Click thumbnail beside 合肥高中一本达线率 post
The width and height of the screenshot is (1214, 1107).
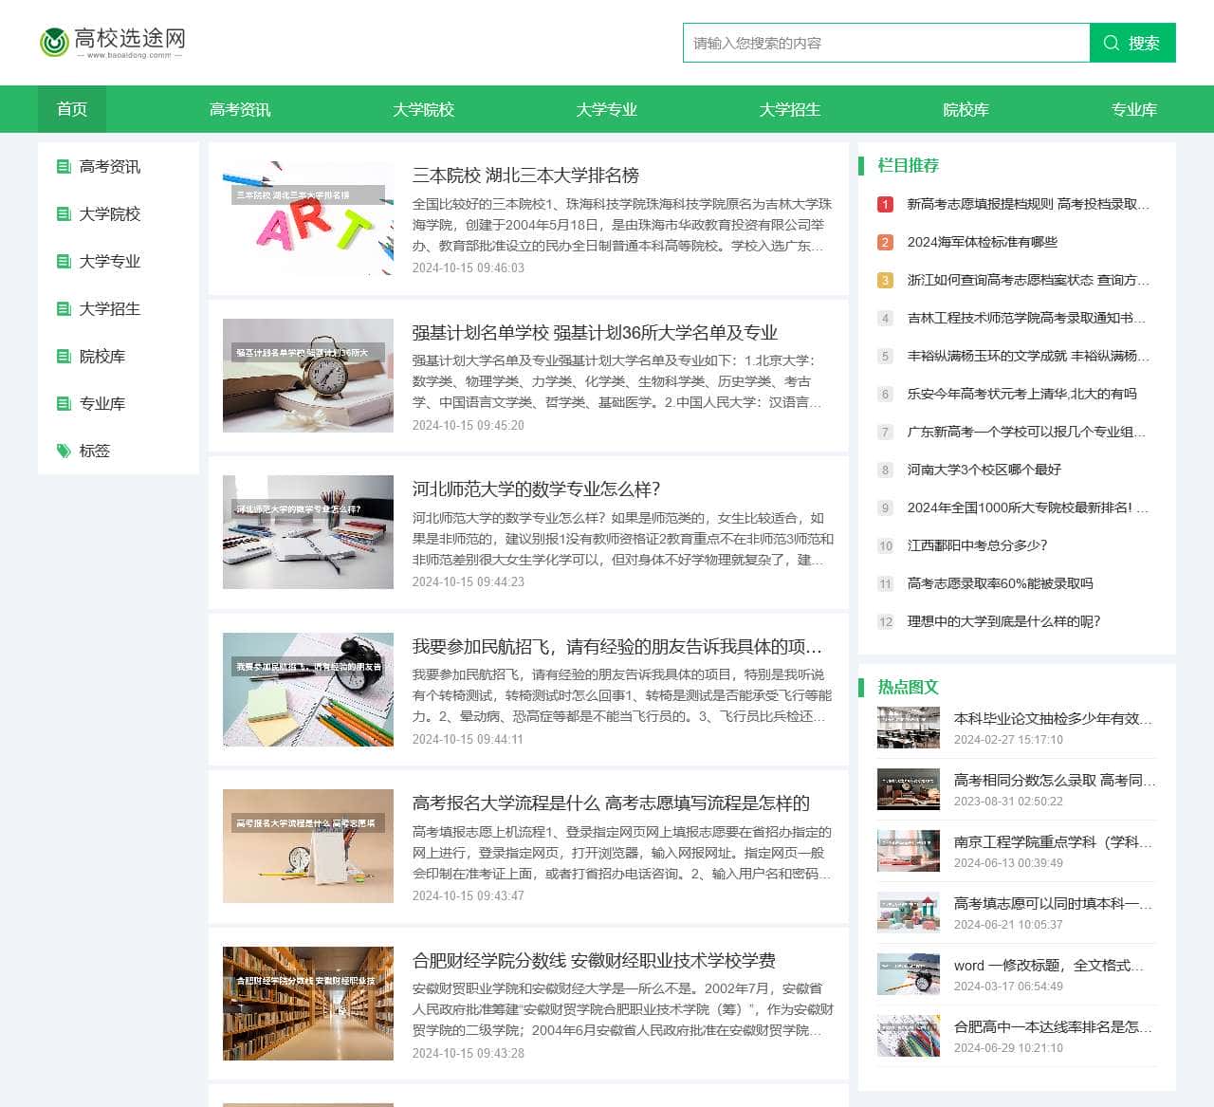tap(909, 1036)
